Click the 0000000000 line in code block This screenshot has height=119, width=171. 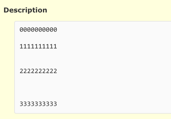tap(38, 29)
